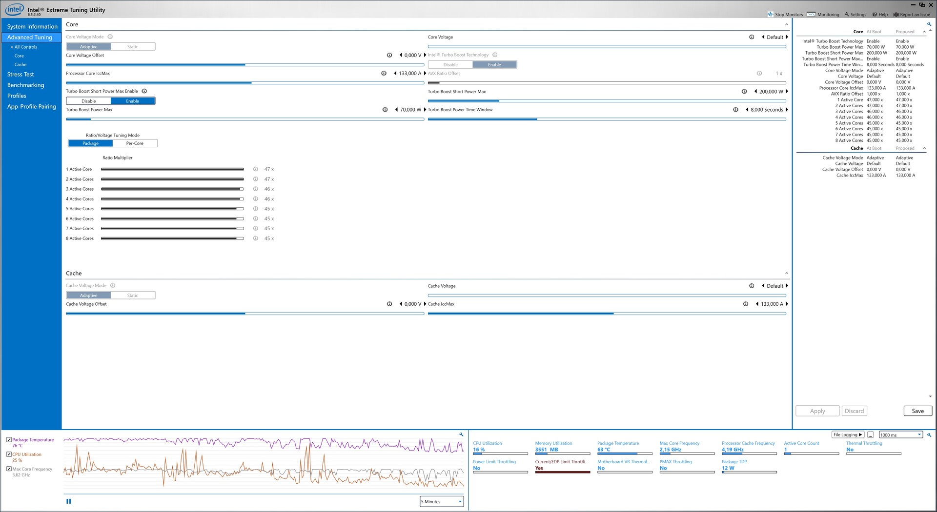Set Core Voltage Mode to Static
Screen dimensions: 937x512
click(x=133, y=47)
